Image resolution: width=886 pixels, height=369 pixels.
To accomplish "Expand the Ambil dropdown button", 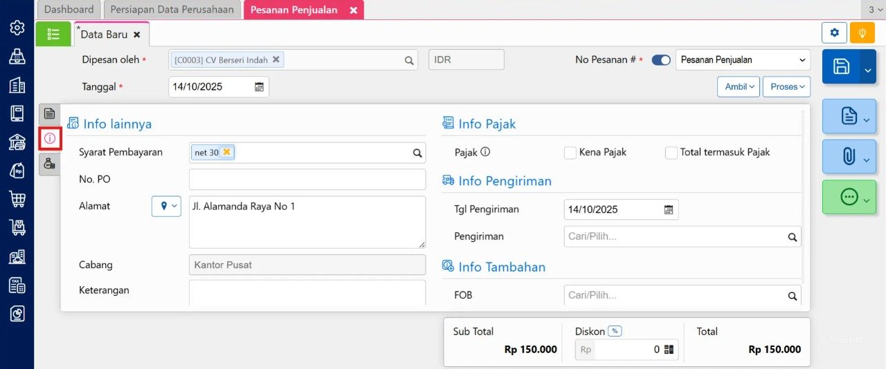I will (x=739, y=86).
